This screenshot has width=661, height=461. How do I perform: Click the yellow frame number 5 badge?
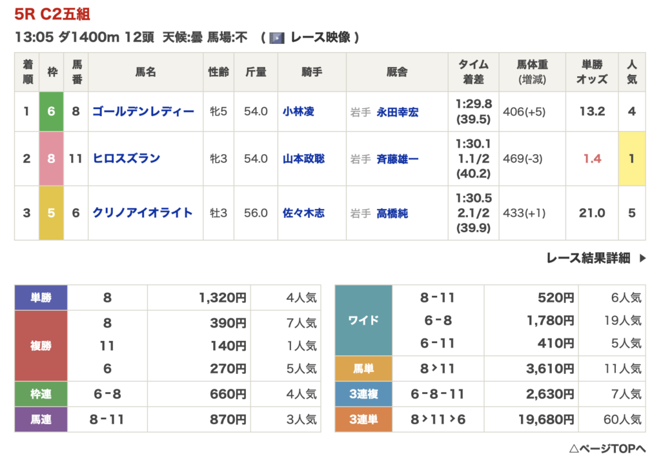pyautogui.click(x=51, y=213)
